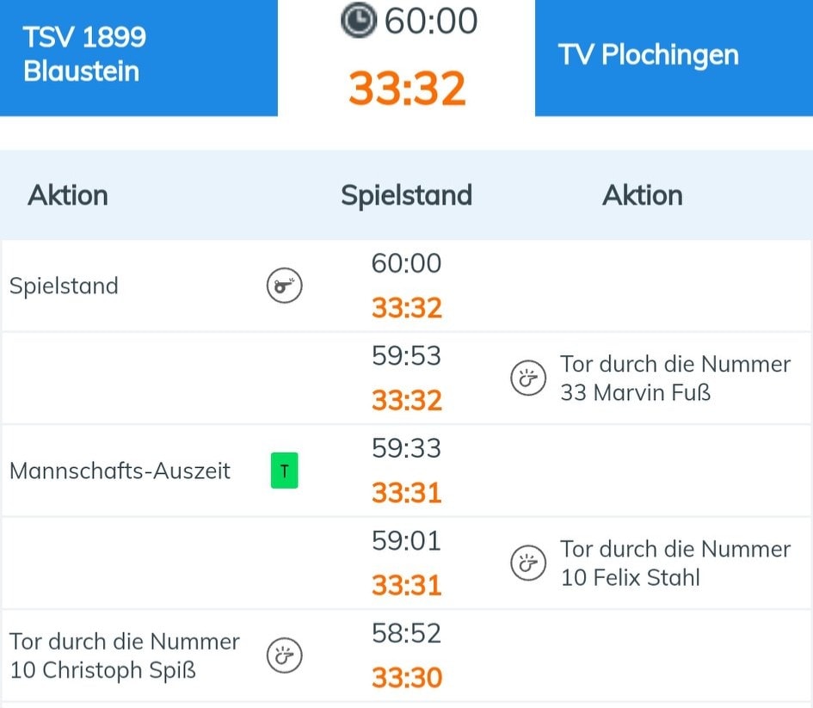Open the TV Plochingen team panel
This screenshot has width=813, height=708.
(674, 57)
